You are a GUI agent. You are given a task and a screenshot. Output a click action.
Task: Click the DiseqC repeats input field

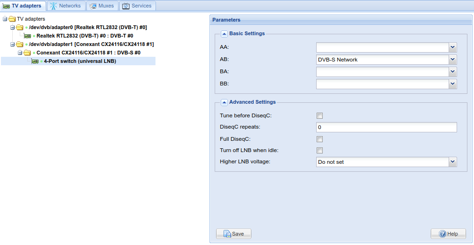click(386, 127)
